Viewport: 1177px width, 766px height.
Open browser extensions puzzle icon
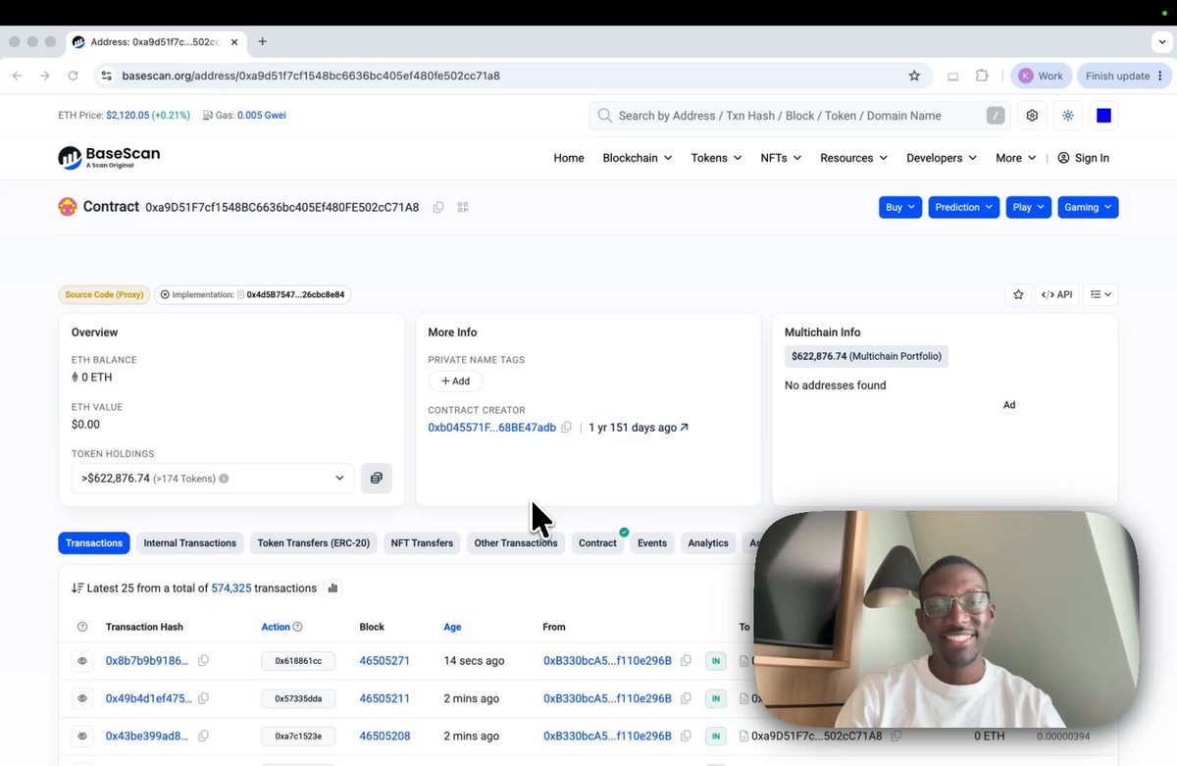982,76
